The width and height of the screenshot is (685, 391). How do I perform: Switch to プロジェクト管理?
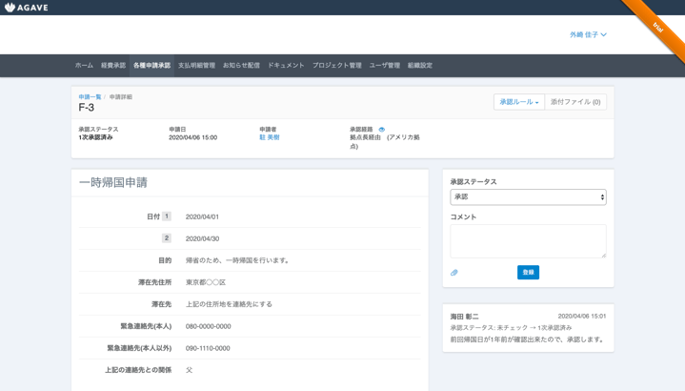click(337, 66)
